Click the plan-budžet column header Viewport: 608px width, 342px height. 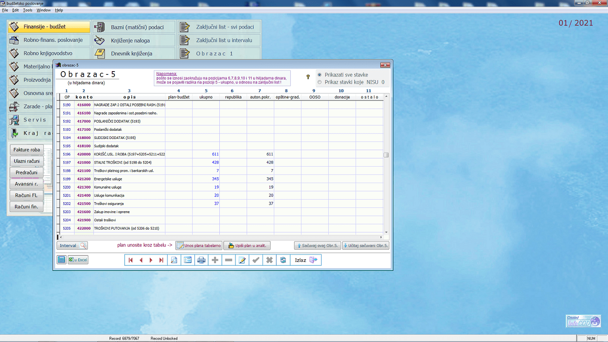(179, 97)
